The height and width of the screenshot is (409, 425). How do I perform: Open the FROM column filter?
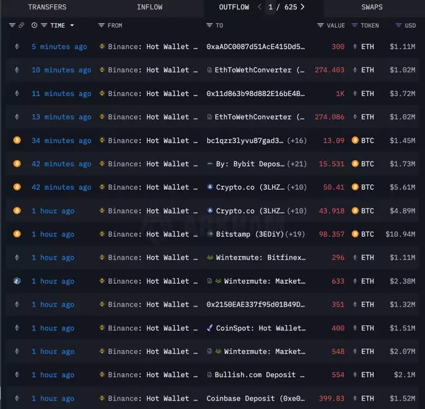tap(101, 25)
